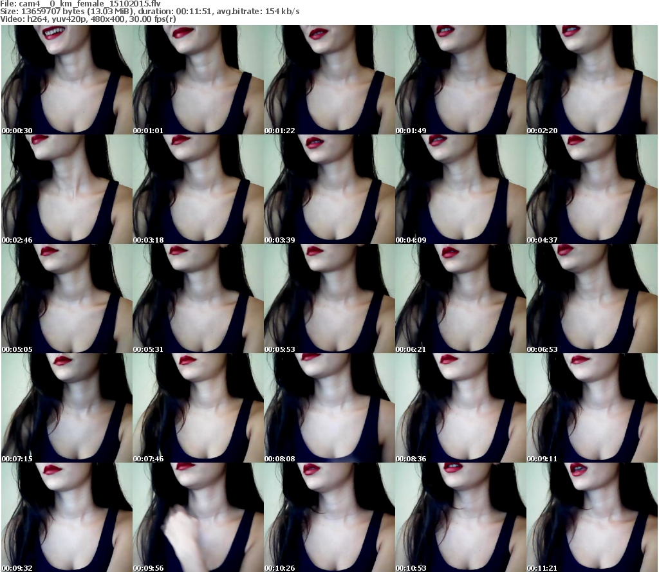Screen dimensions: 659x572
Task: Select the thumbnail stamped 00:06:21
Action: 461,299
